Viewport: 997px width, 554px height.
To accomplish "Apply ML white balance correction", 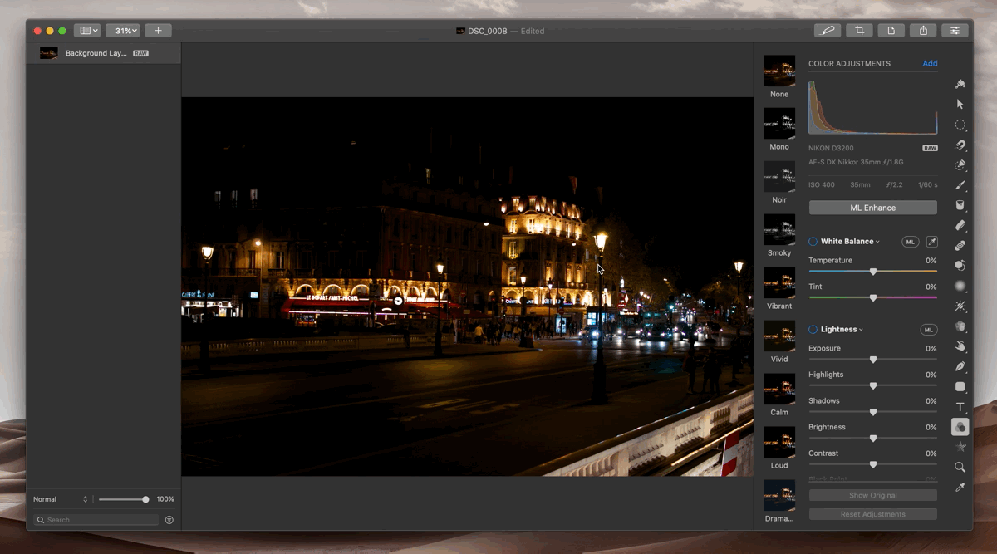I will (x=911, y=241).
